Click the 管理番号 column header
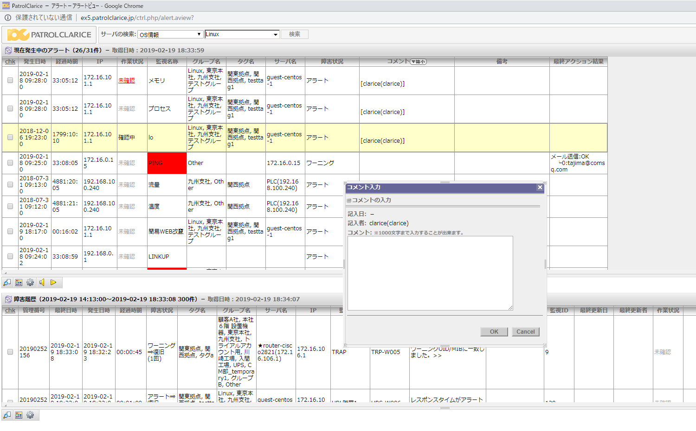Image resolution: width=696 pixels, height=431 pixels. pyautogui.click(x=34, y=311)
